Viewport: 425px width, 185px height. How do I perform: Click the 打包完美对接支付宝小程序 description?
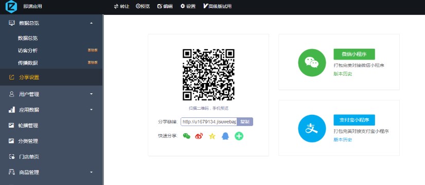(361, 131)
